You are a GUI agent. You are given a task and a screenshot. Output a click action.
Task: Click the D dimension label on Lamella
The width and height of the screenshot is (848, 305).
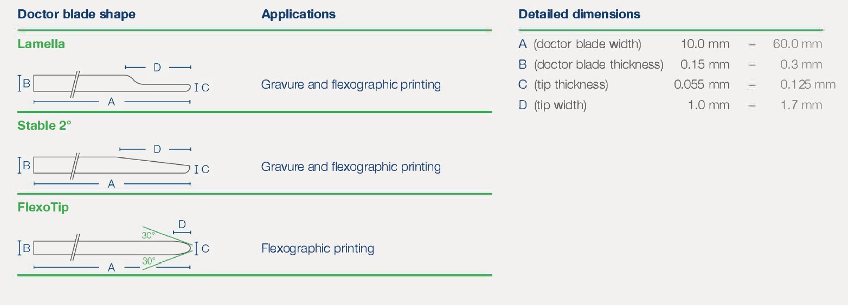[157, 67]
